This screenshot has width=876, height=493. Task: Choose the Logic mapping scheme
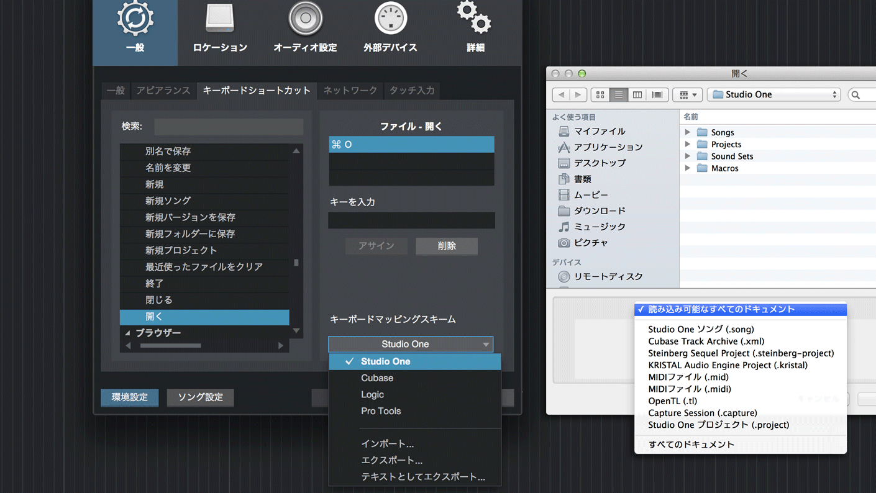pos(415,394)
